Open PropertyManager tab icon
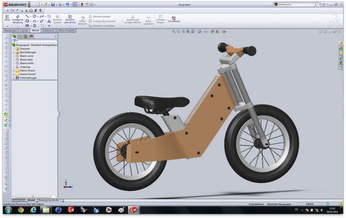Screen dimensions: 346x218 click(x=20, y=37)
